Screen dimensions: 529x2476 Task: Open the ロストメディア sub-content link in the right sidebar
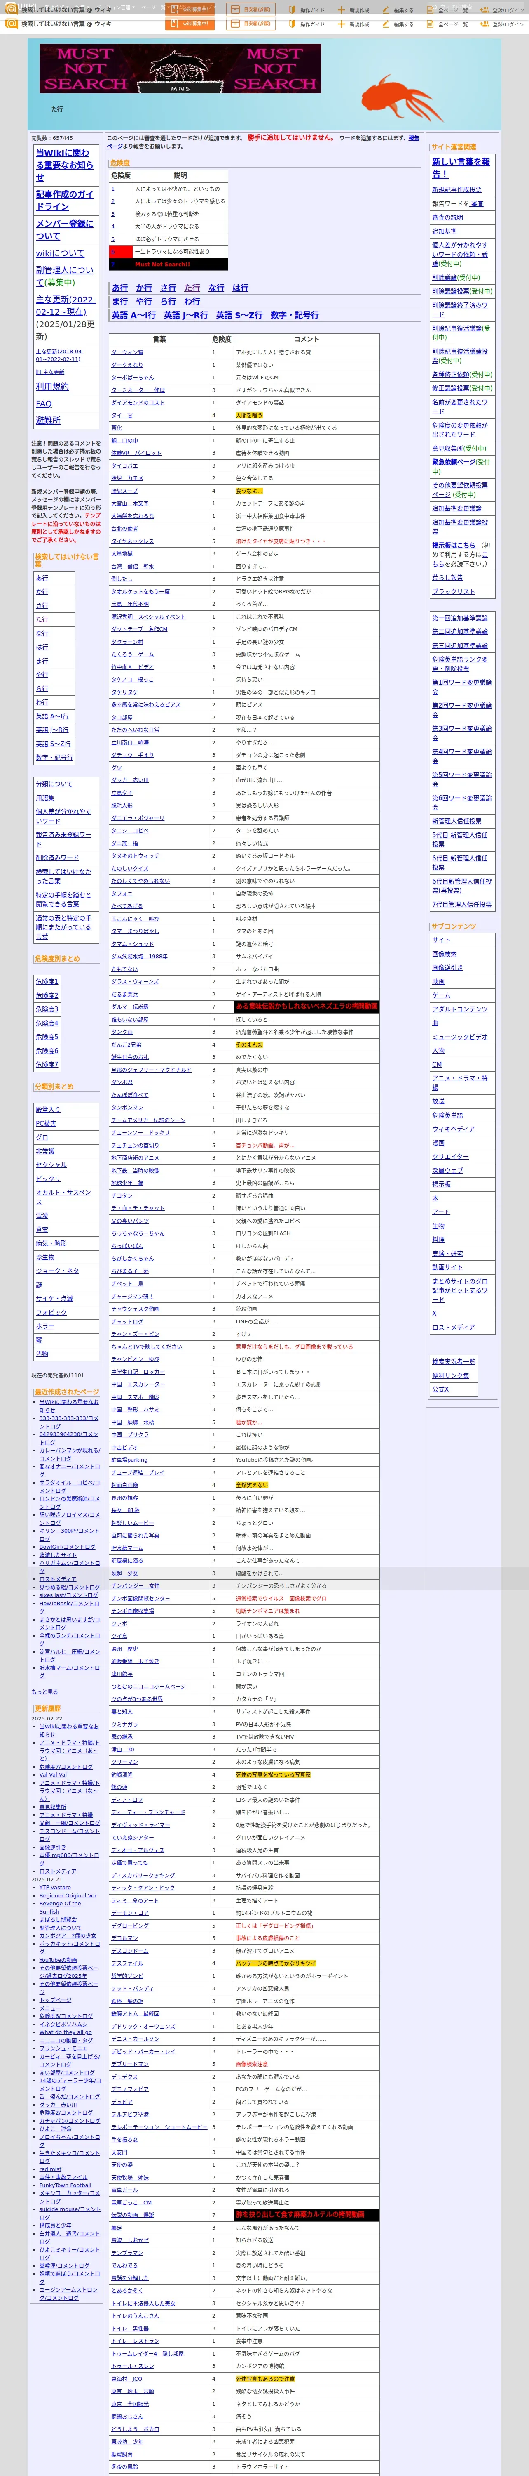tap(453, 1328)
